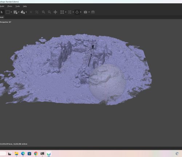Open the model view mode dropdown arrow
182x157 pixels.
coord(81,12)
